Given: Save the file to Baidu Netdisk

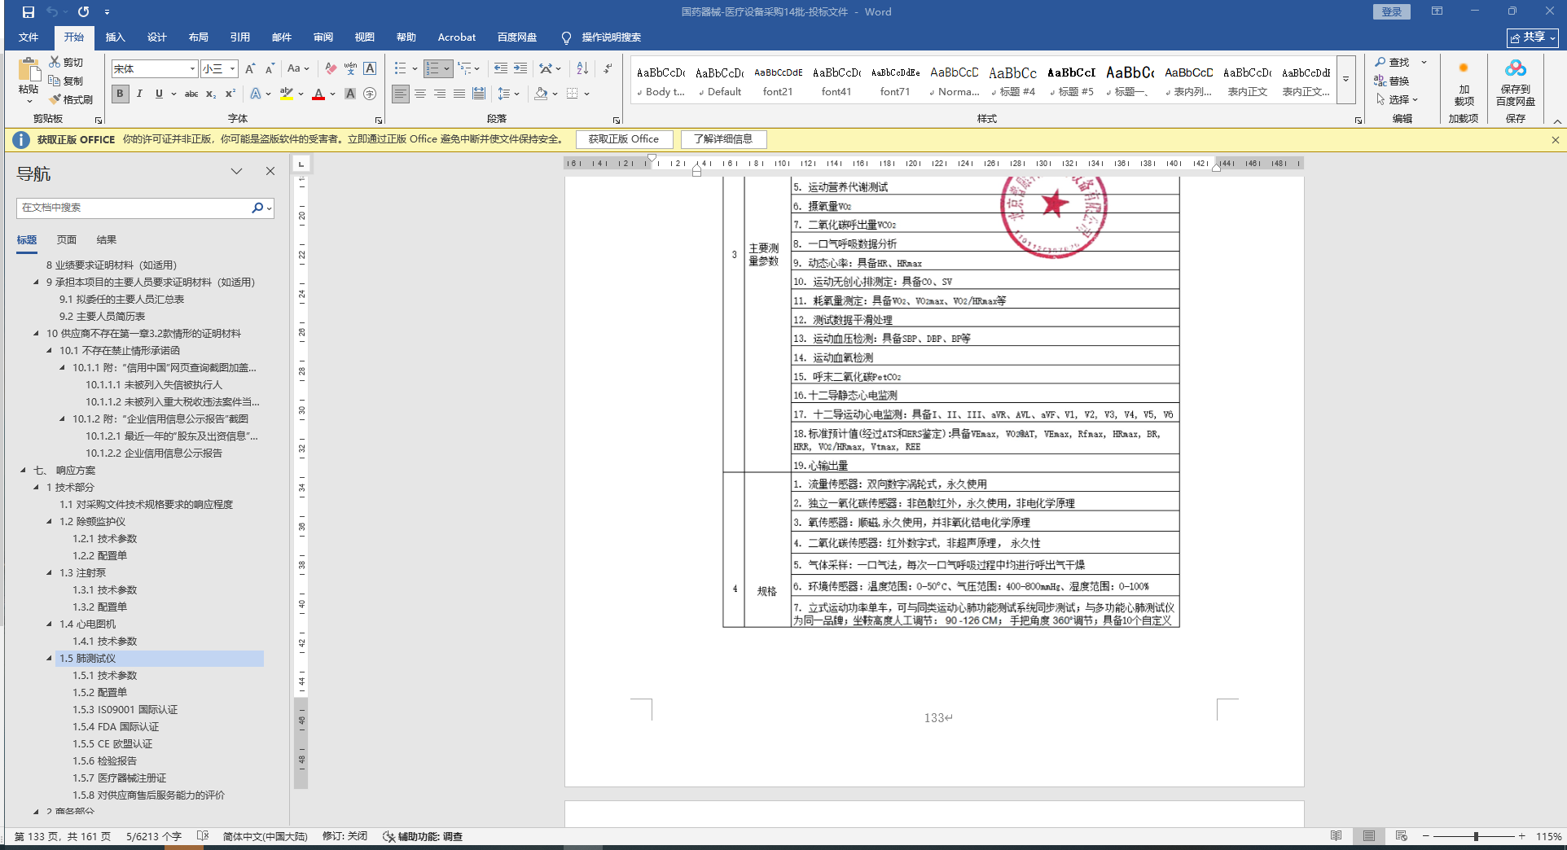Looking at the screenshot, I should point(1515,84).
